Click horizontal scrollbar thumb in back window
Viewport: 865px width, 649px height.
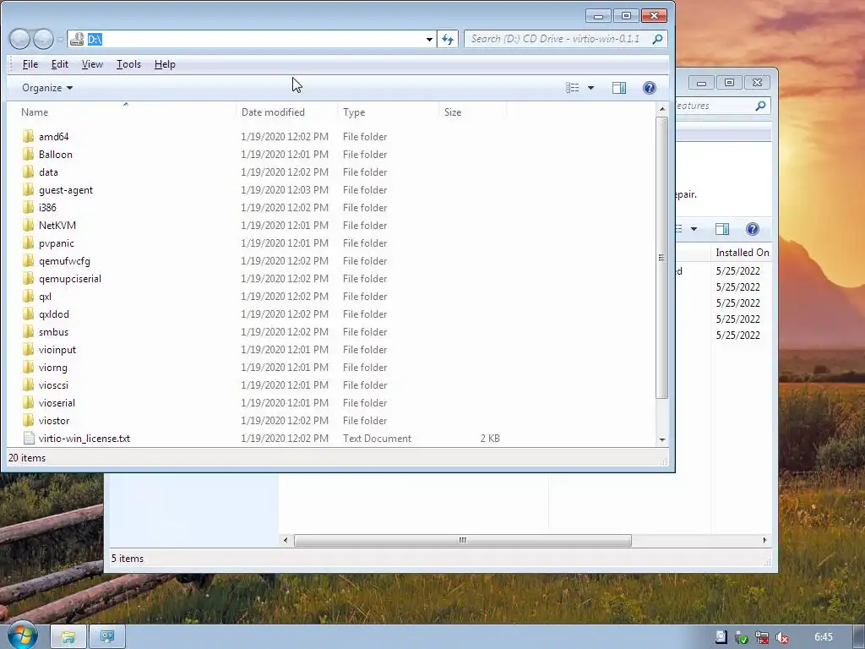(462, 540)
